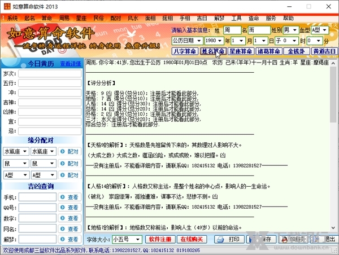The width and height of the screenshot is (339, 255).
Task: Open the 系统 menu
Action: pos(12,19)
